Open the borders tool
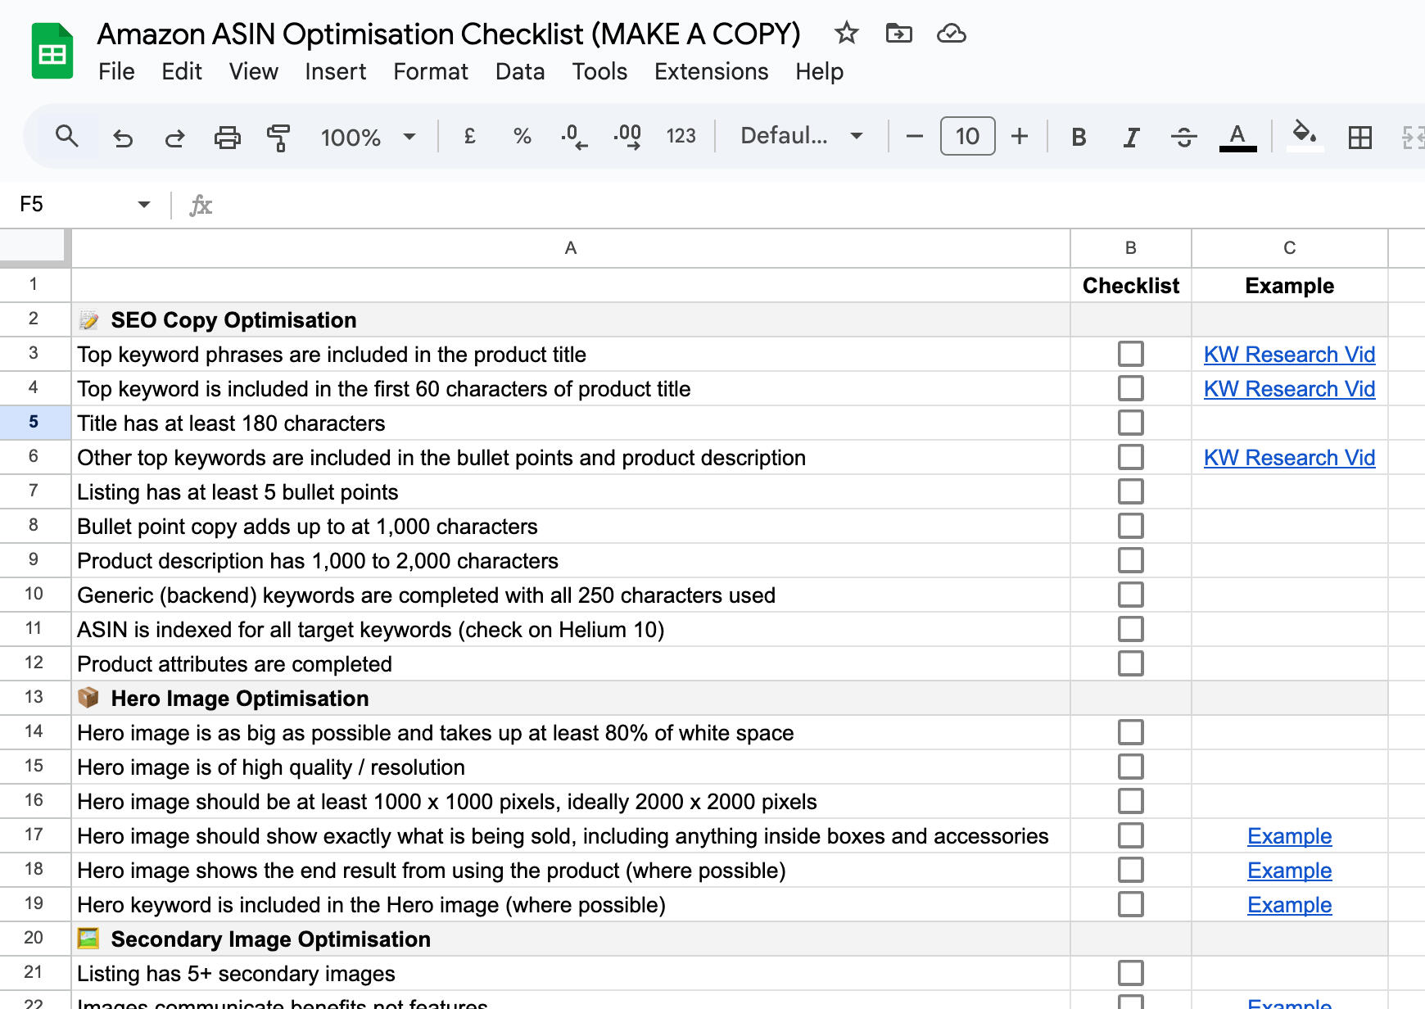Viewport: 1425px width, 1009px height. pos(1359,137)
